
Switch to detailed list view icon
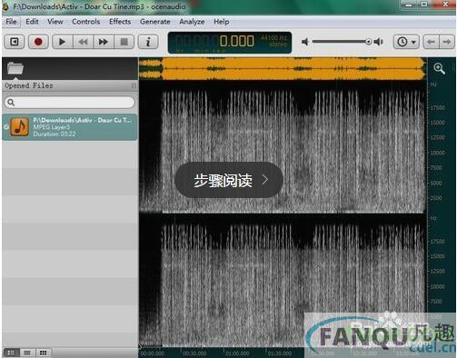click(x=11, y=353)
